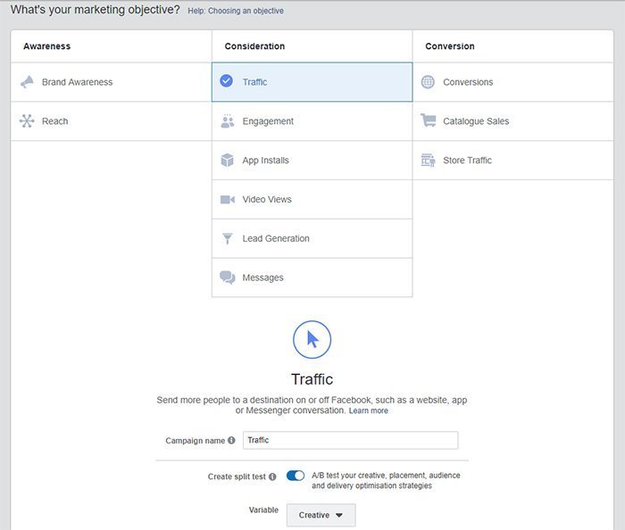Click the Conversion column heading
The height and width of the screenshot is (530, 625).
point(450,46)
